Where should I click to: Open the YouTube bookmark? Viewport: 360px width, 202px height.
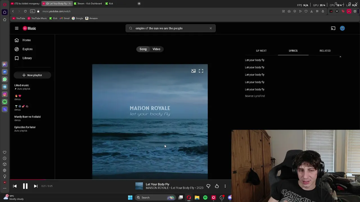click(19, 18)
